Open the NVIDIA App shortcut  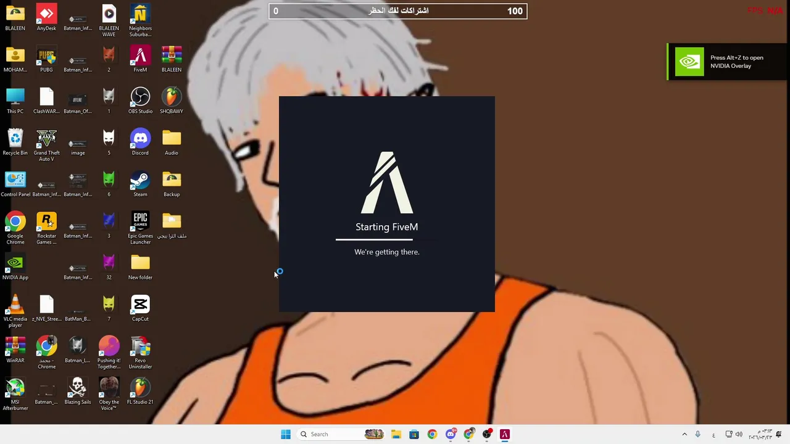(x=15, y=267)
